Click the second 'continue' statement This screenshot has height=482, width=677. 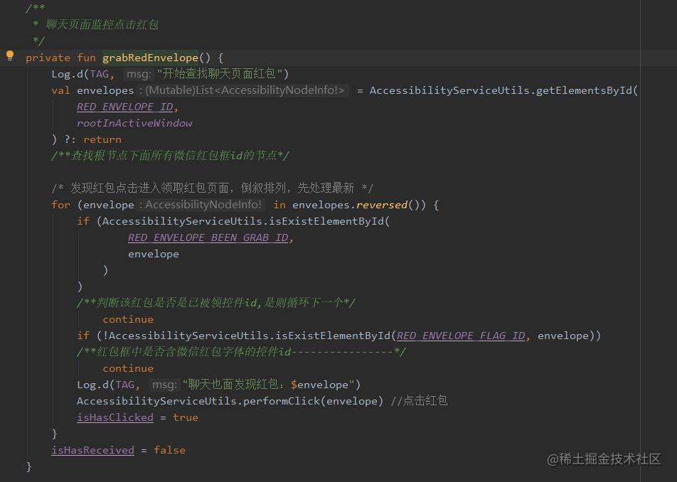128,368
